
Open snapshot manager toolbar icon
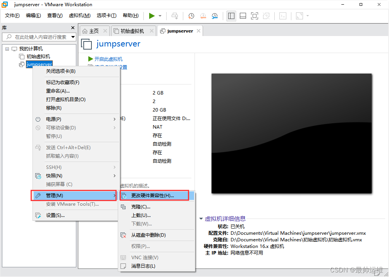[215, 16]
